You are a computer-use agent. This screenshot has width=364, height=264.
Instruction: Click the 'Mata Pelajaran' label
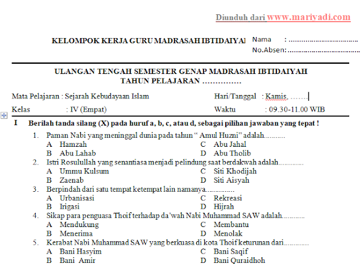point(35,96)
